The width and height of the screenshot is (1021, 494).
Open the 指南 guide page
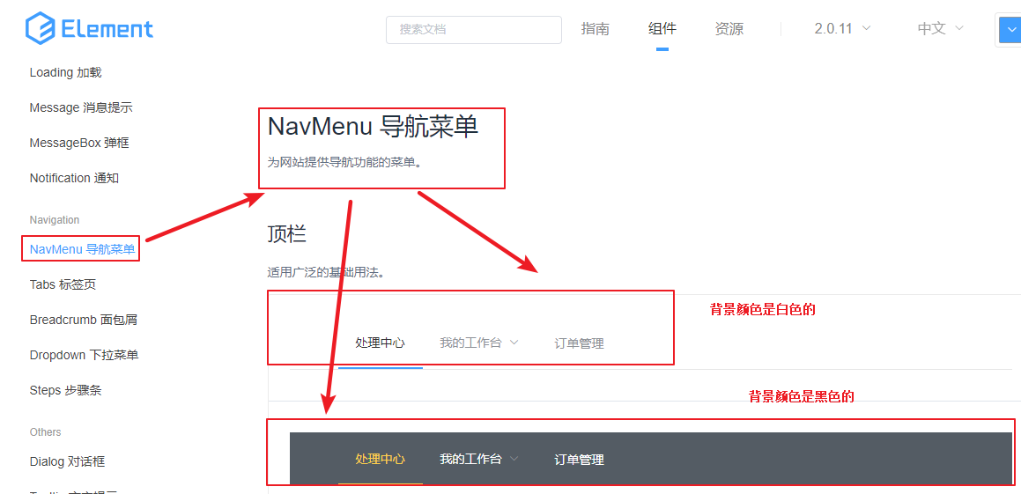pos(595,29)
